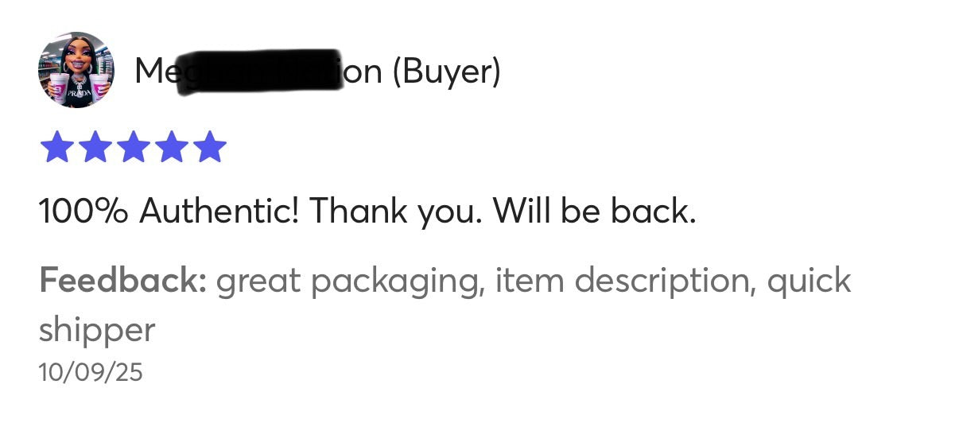Click the "Will be back." sentence
This screenshot has width=959, height=423.
[594, 211]
